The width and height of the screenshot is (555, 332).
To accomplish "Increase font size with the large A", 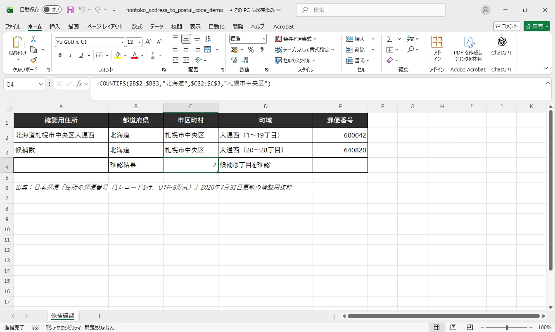I will coord(148,42).
